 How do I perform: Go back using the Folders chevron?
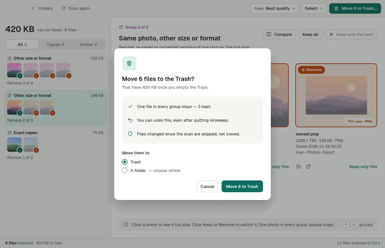click(33, 8)
